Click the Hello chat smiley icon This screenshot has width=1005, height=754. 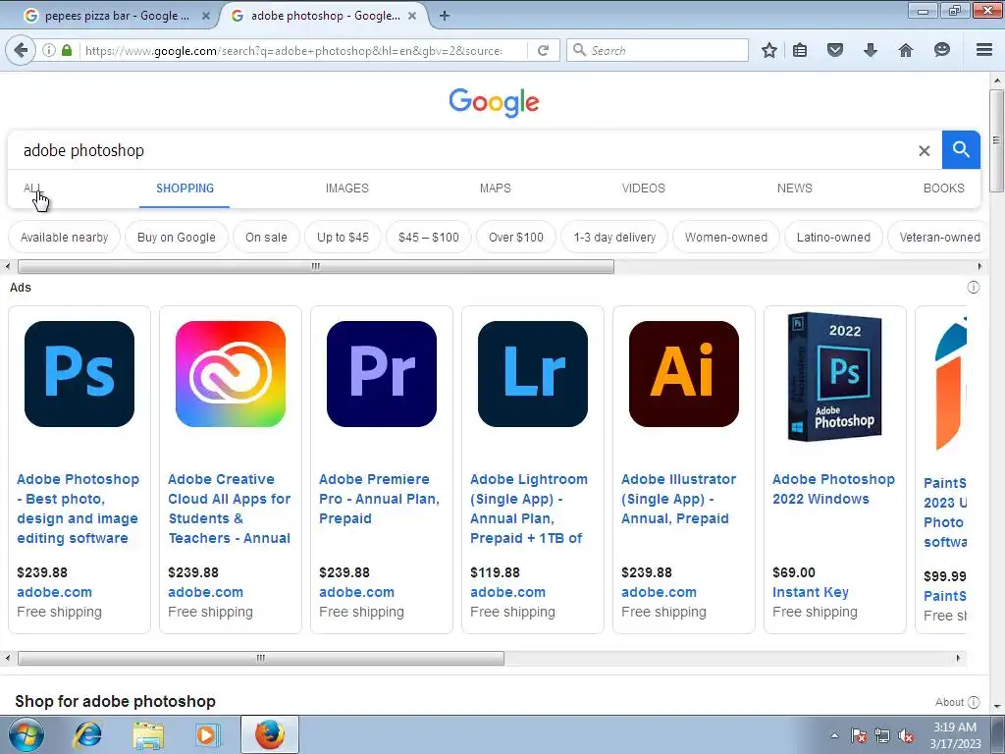(x=941, y=50)
